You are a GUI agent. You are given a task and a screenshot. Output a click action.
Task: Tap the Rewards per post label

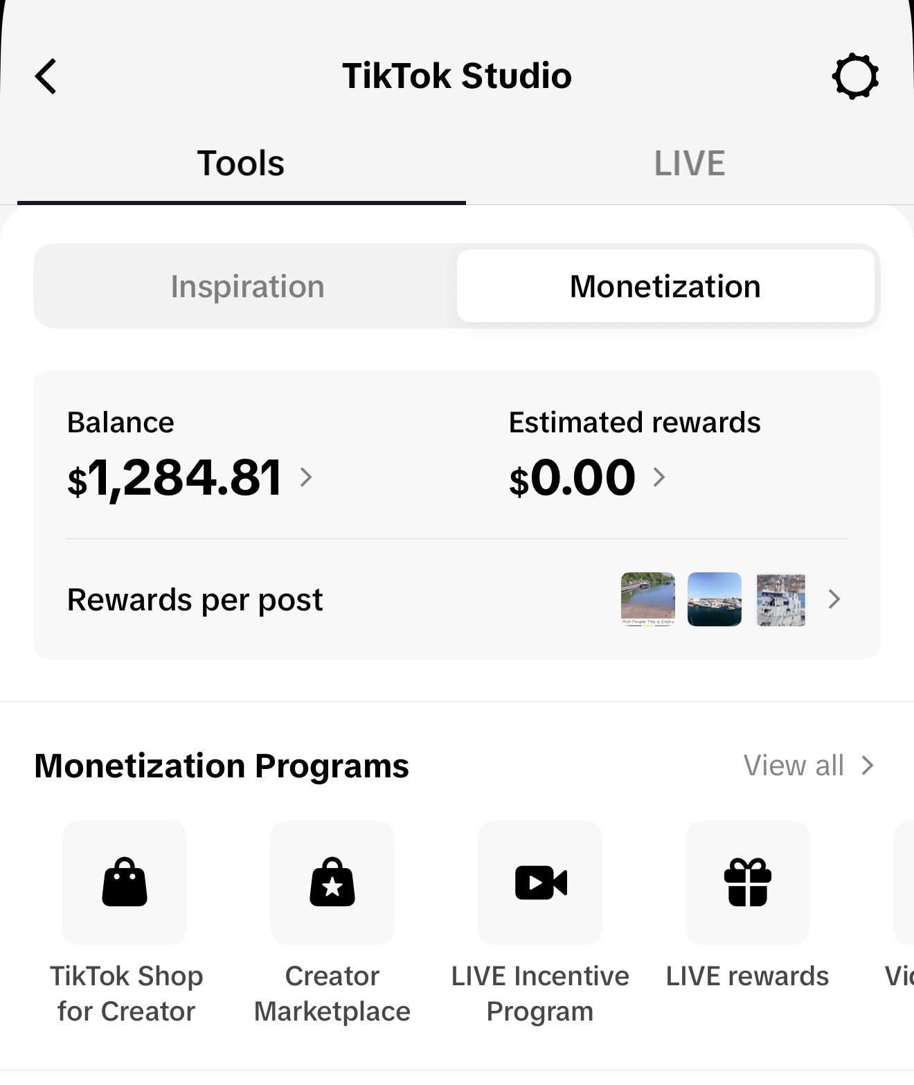click(195, 600)
